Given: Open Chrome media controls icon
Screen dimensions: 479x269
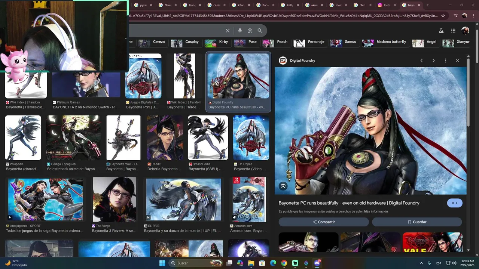Looking at the screenshot, I should pos(455,16).
